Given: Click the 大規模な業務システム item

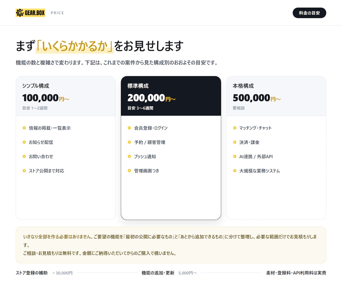Looking at the screenshot, I should (259, 171).
